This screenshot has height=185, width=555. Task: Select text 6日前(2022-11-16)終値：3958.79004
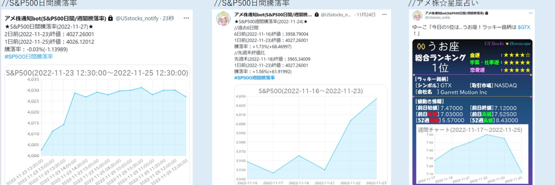pos(271,34)
